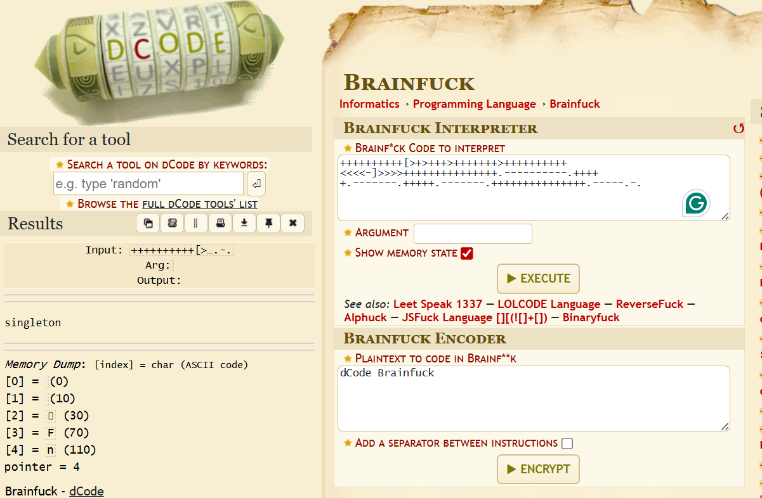Pin the results using the pushpin icon

(268, 224)
